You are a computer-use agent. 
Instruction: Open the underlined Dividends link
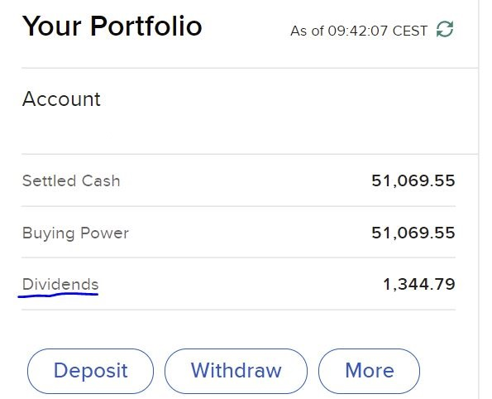[x=60, y=284]
